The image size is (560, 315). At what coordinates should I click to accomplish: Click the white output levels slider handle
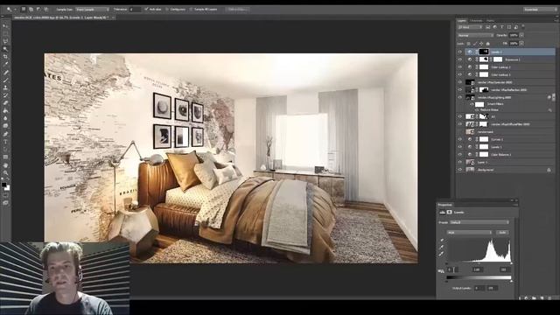pos(511,282)
